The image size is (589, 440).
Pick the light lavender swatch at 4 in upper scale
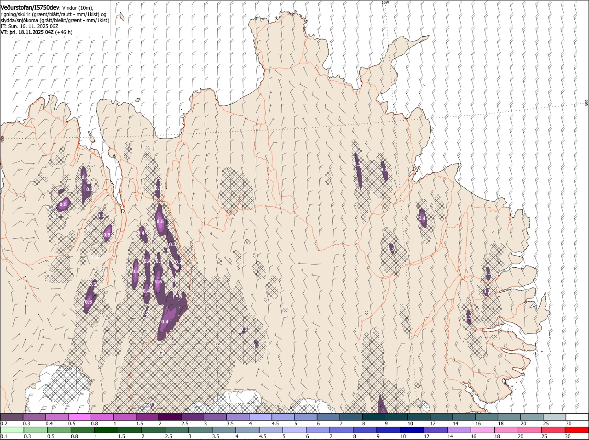(261, 417)
